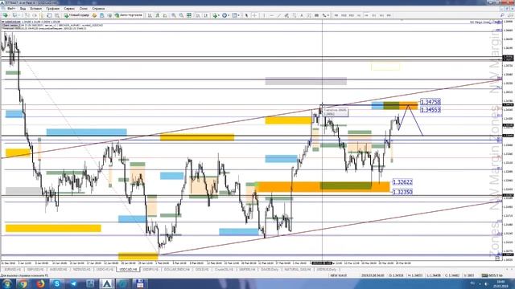This screenshot has width=515, height=289.
Task: Click the 1.34758 price label
Action: tap(431, 102)
